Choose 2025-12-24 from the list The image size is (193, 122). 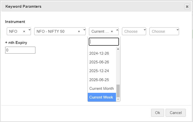(99, 71)
